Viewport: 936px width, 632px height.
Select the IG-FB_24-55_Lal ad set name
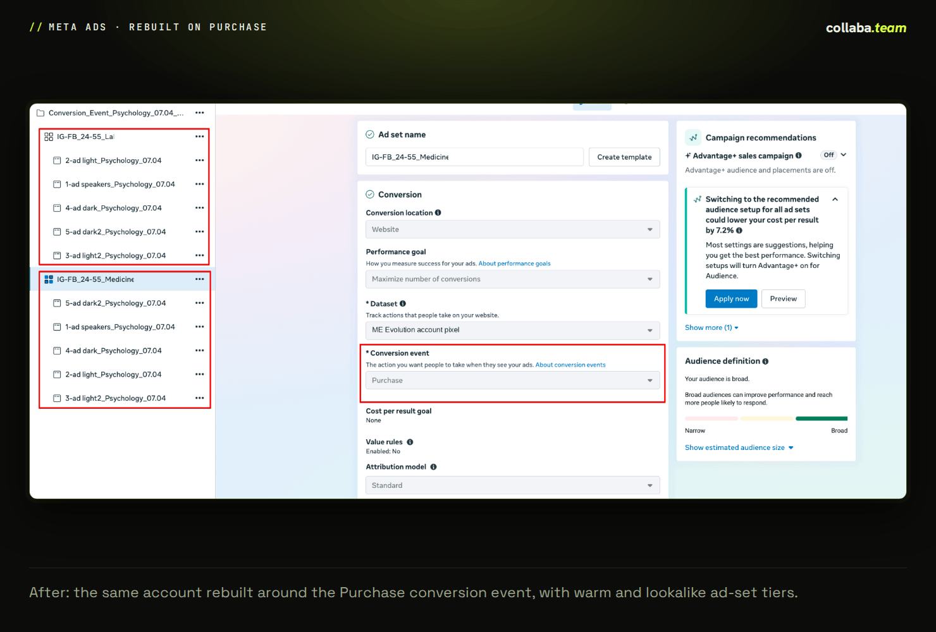click(85, 137)
